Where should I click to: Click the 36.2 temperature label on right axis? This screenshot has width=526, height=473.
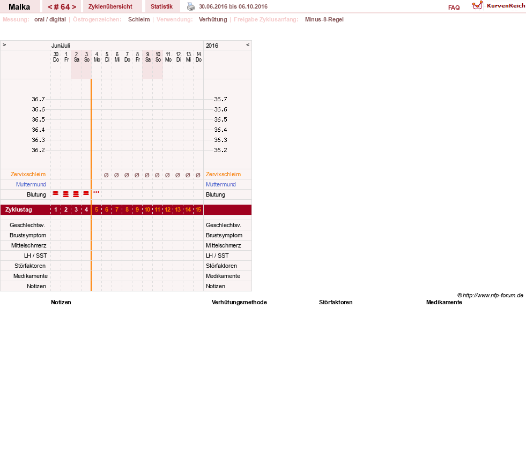pos(220,150)
